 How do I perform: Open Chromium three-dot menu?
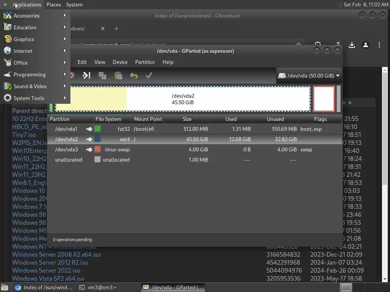[379, 45]
